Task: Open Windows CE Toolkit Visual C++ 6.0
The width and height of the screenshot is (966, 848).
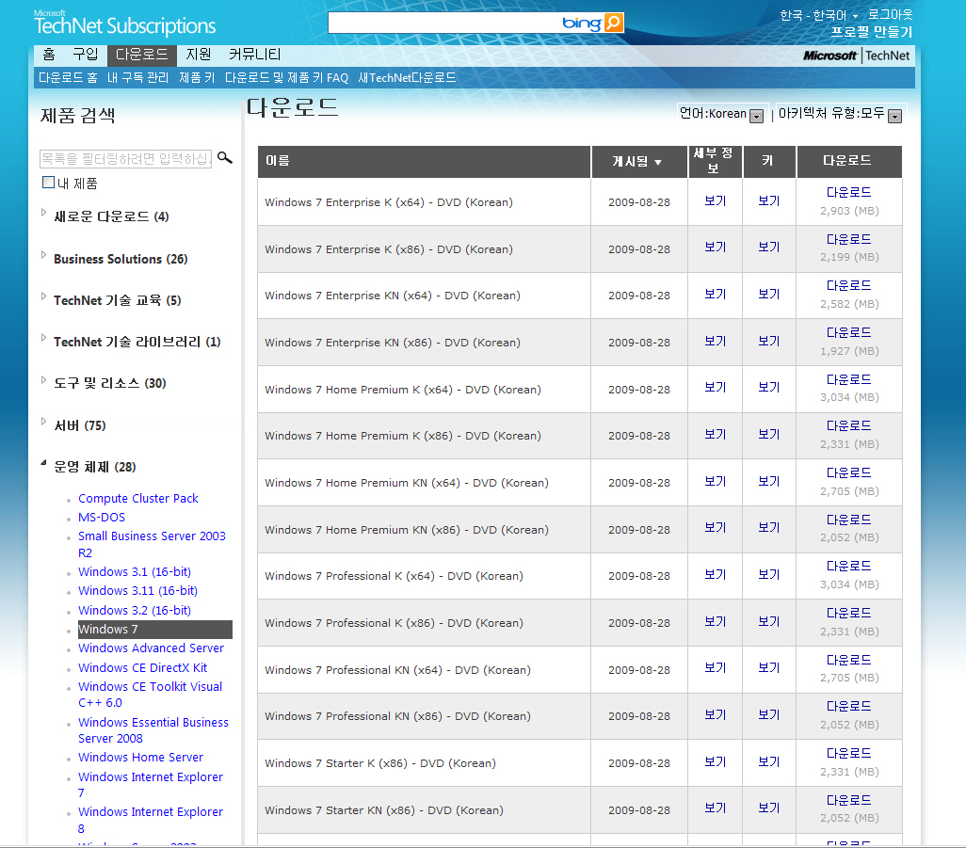Action: click(150, 695)
